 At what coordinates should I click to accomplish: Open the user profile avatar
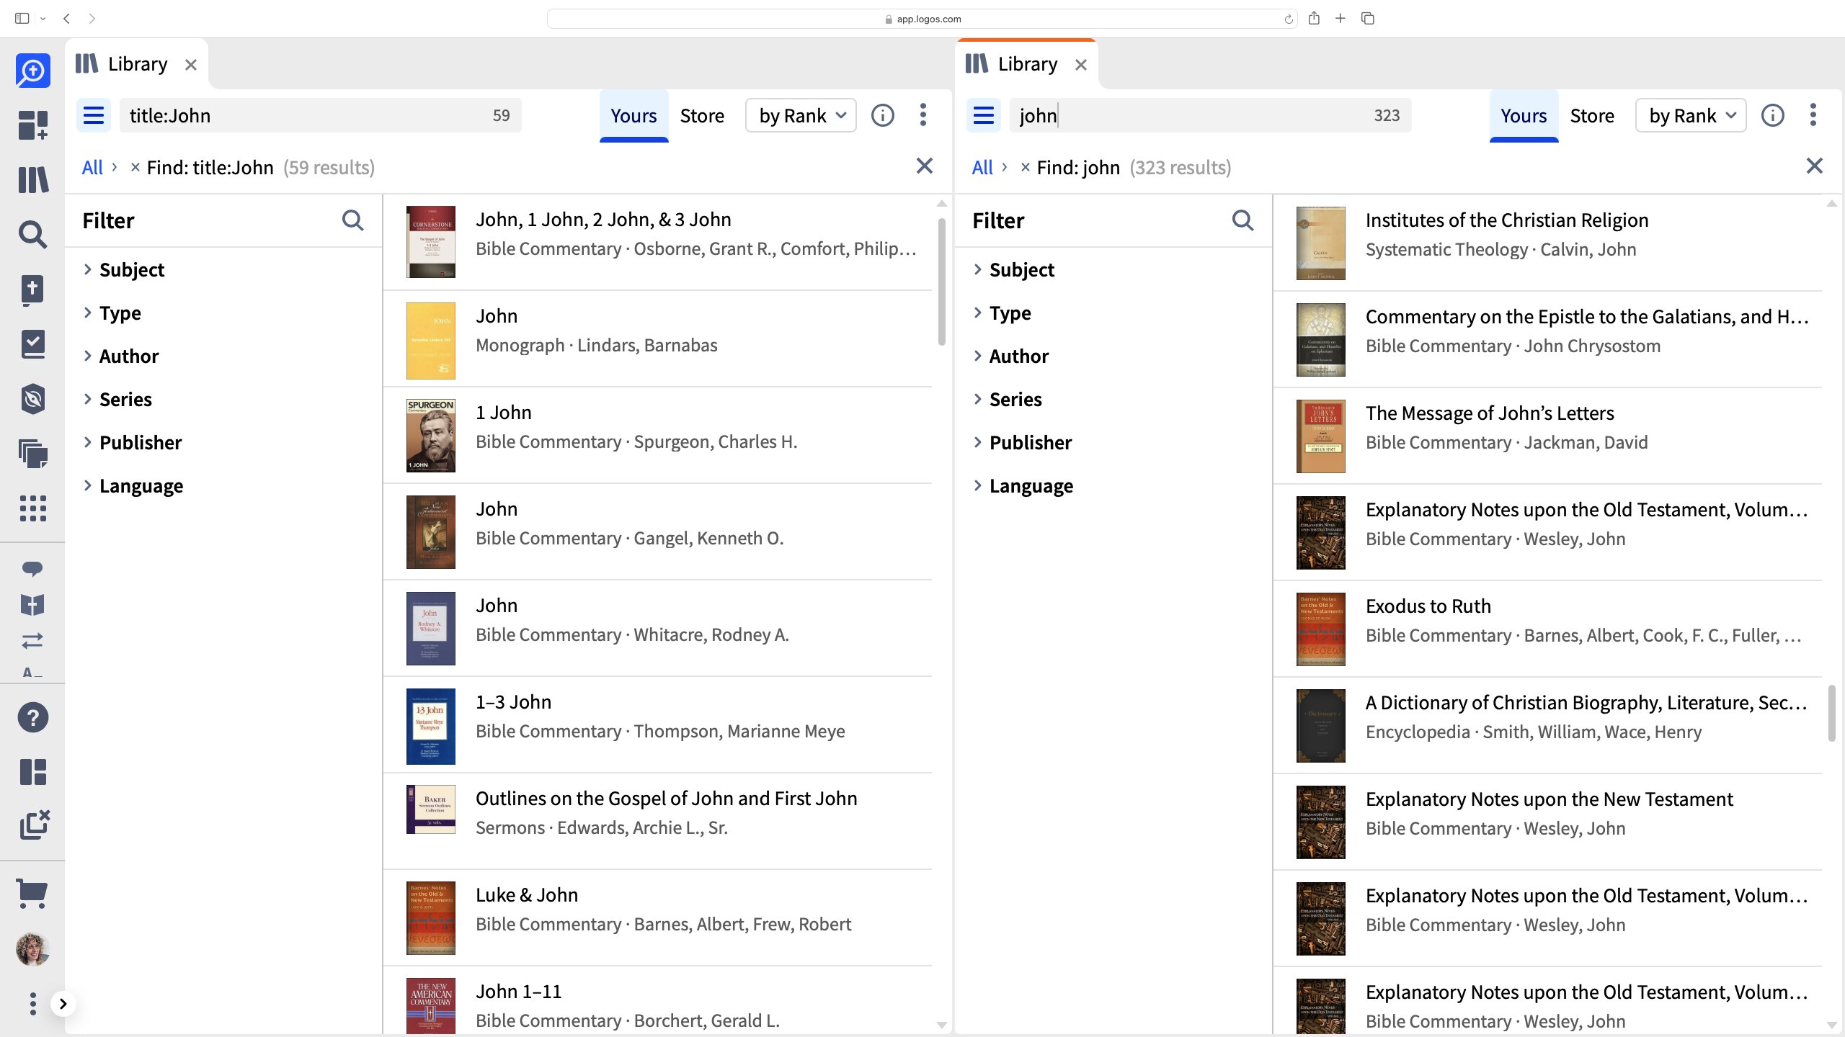[x=32, y=949]
